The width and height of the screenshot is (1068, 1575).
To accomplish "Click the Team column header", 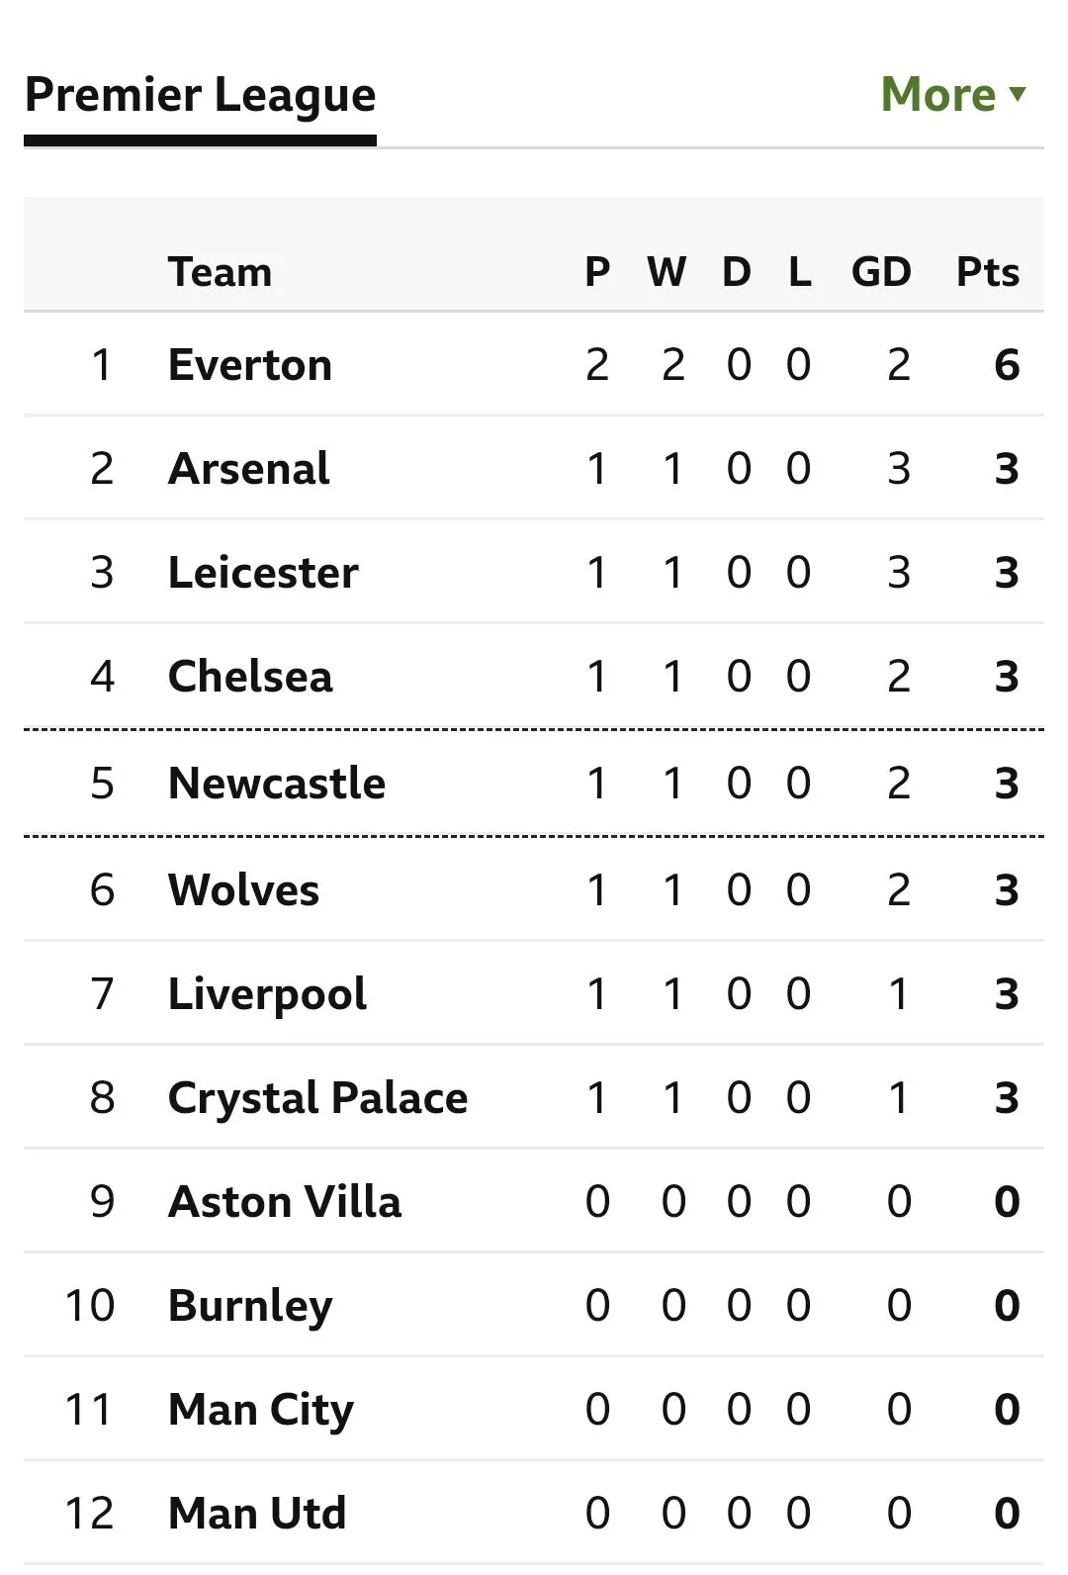I will point(220,272).
